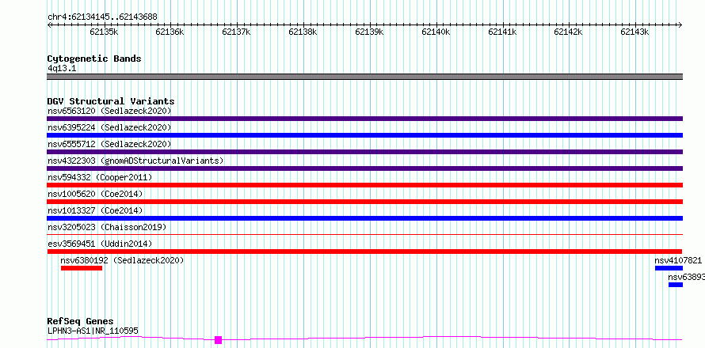
Task: Select the nsv6555712 purple variant bar
Action: 364,152
